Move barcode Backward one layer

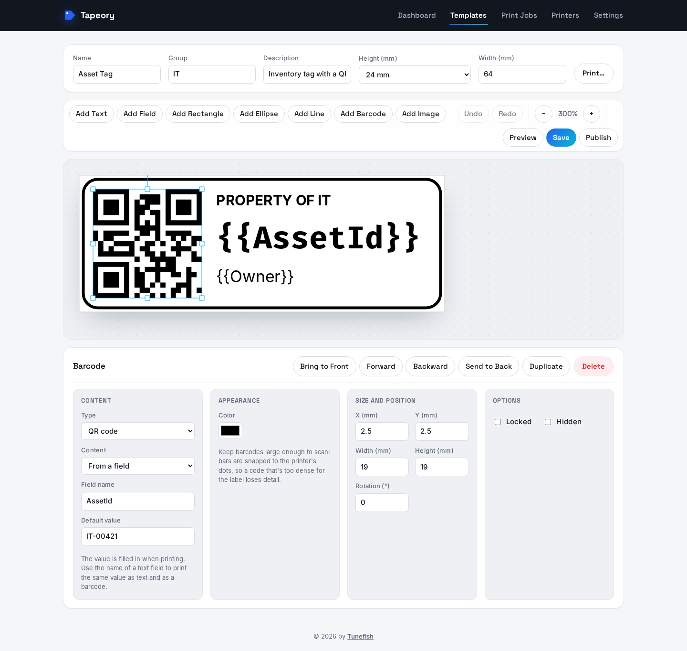coord(430,366)
